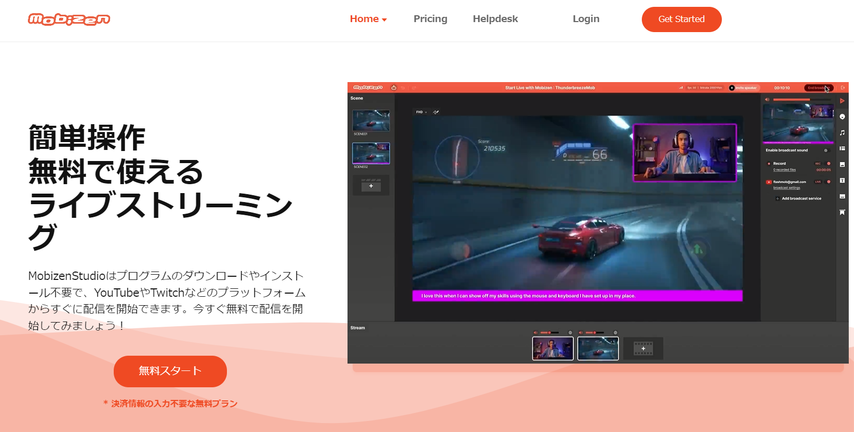Click Add broadcast service

pyautogui.click(x=798, y=198)
